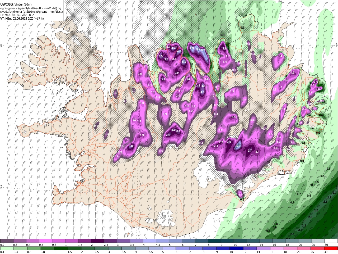Pick the lavender 4 swatch, upper legend row
This screenshot has width=338, height=254.
(149, 241)
